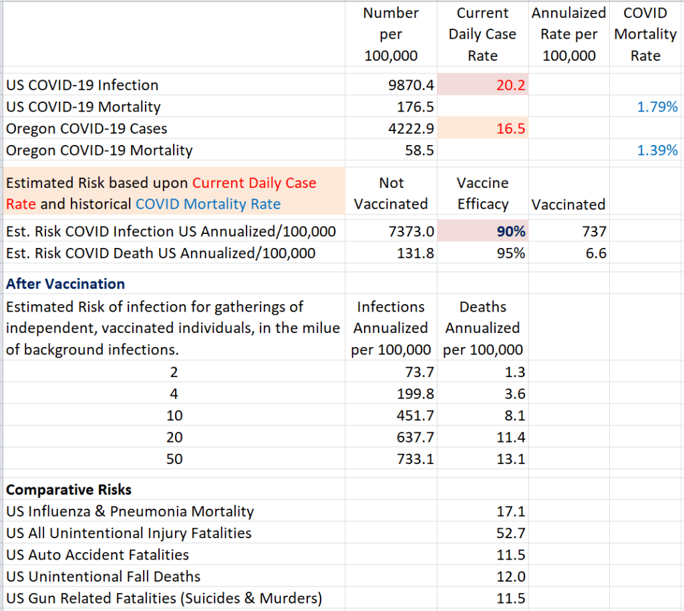Click the unvaccinated infection risk cell 7373.0
The width and height of the screenshot is (684, 611).
(x=391, y=232)
